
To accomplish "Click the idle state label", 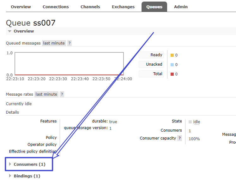I will 197,122.
